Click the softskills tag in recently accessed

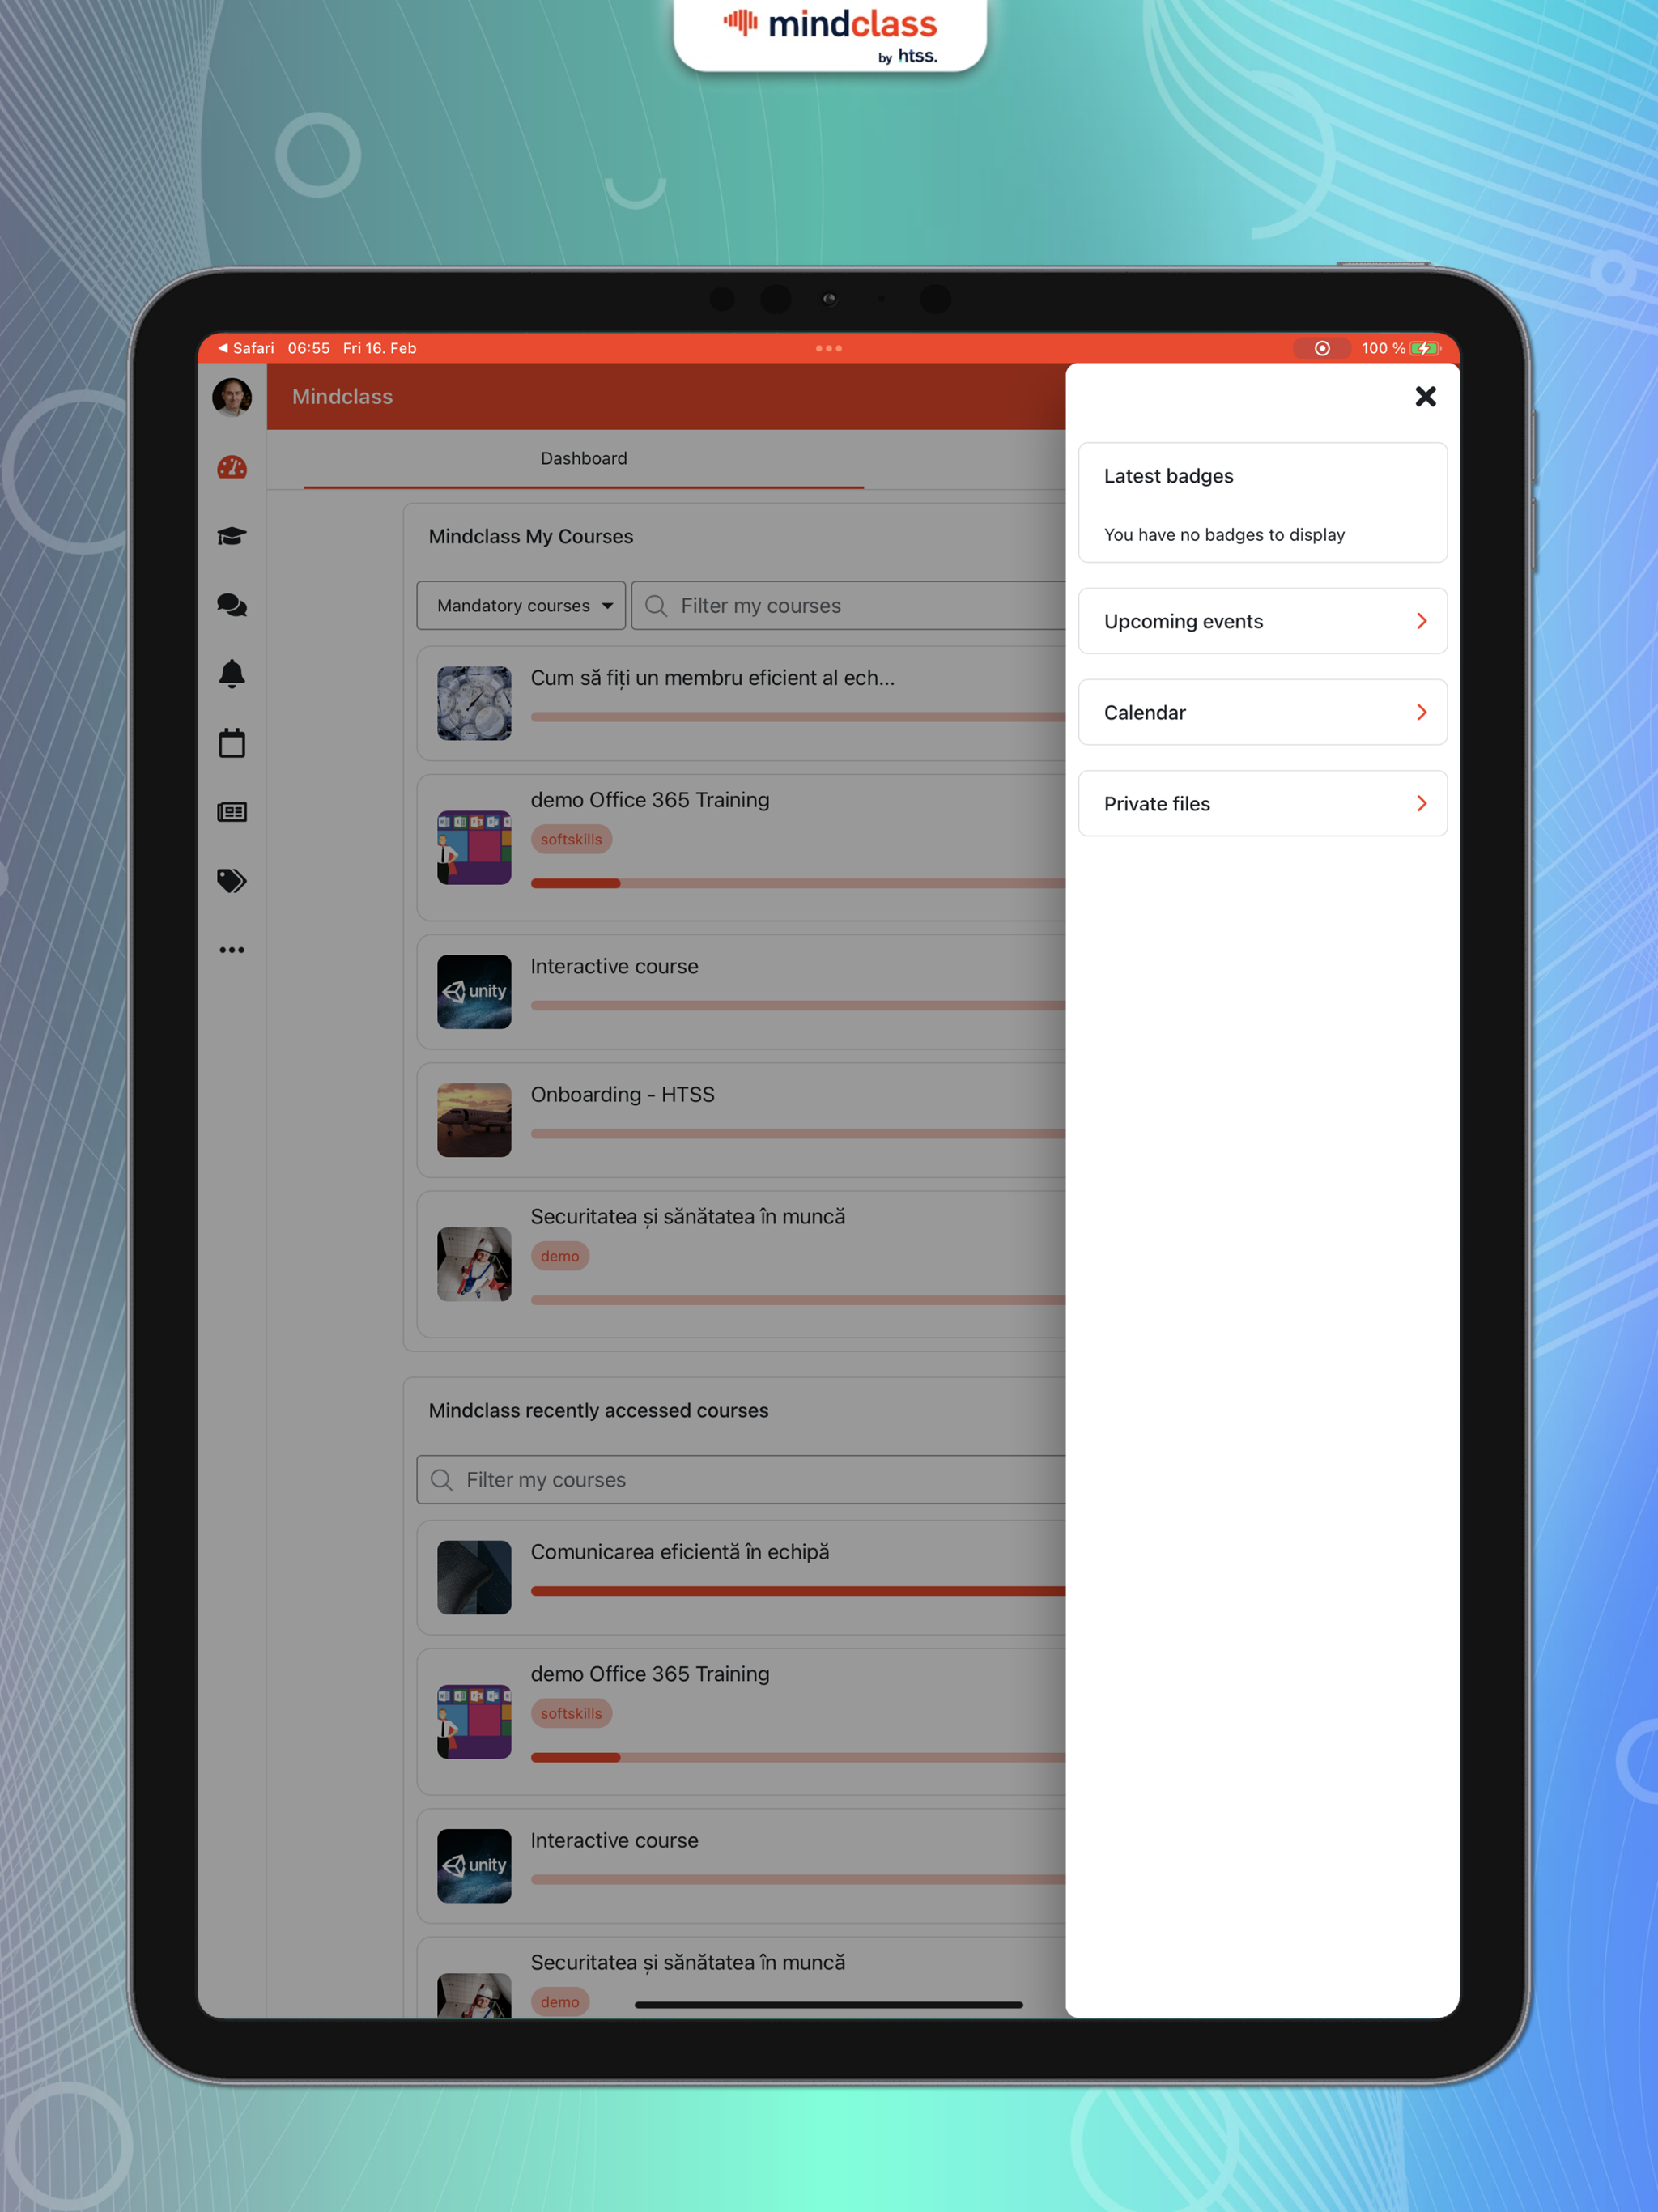coord(571,1714)
